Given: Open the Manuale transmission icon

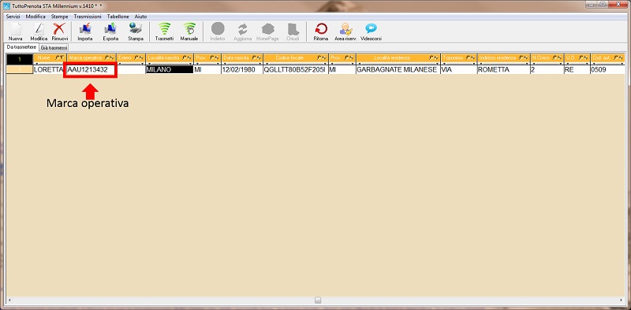Looking at the screenshot, I should (189, 31).
